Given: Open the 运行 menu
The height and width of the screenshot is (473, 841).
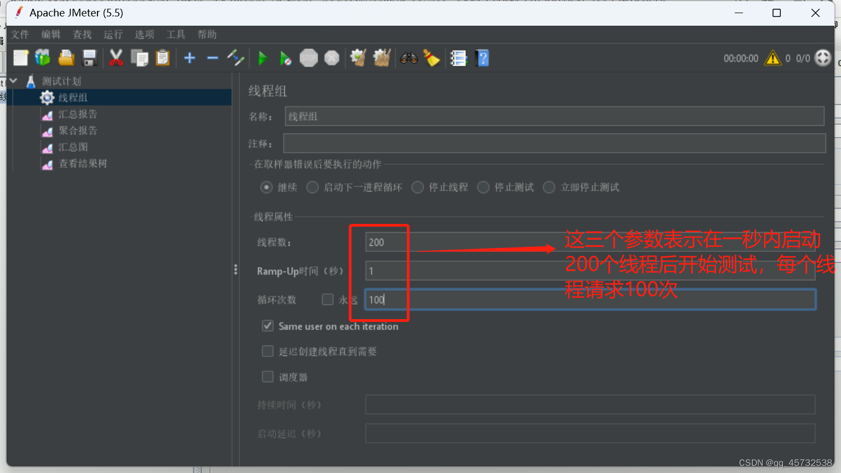Looking at the screenshot, I should (113, 34).
